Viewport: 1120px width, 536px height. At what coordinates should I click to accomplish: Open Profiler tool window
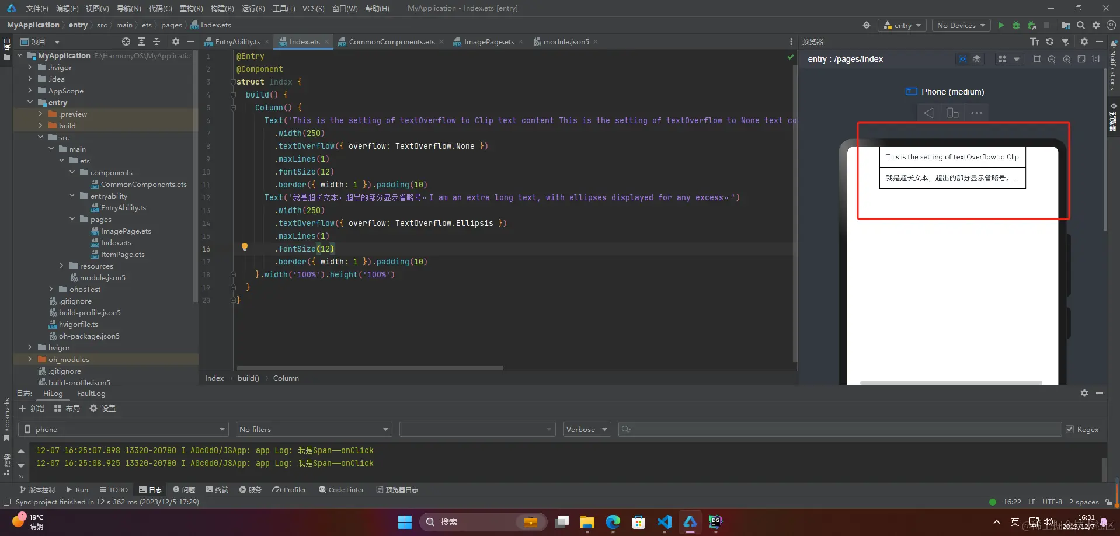point(289,489)
